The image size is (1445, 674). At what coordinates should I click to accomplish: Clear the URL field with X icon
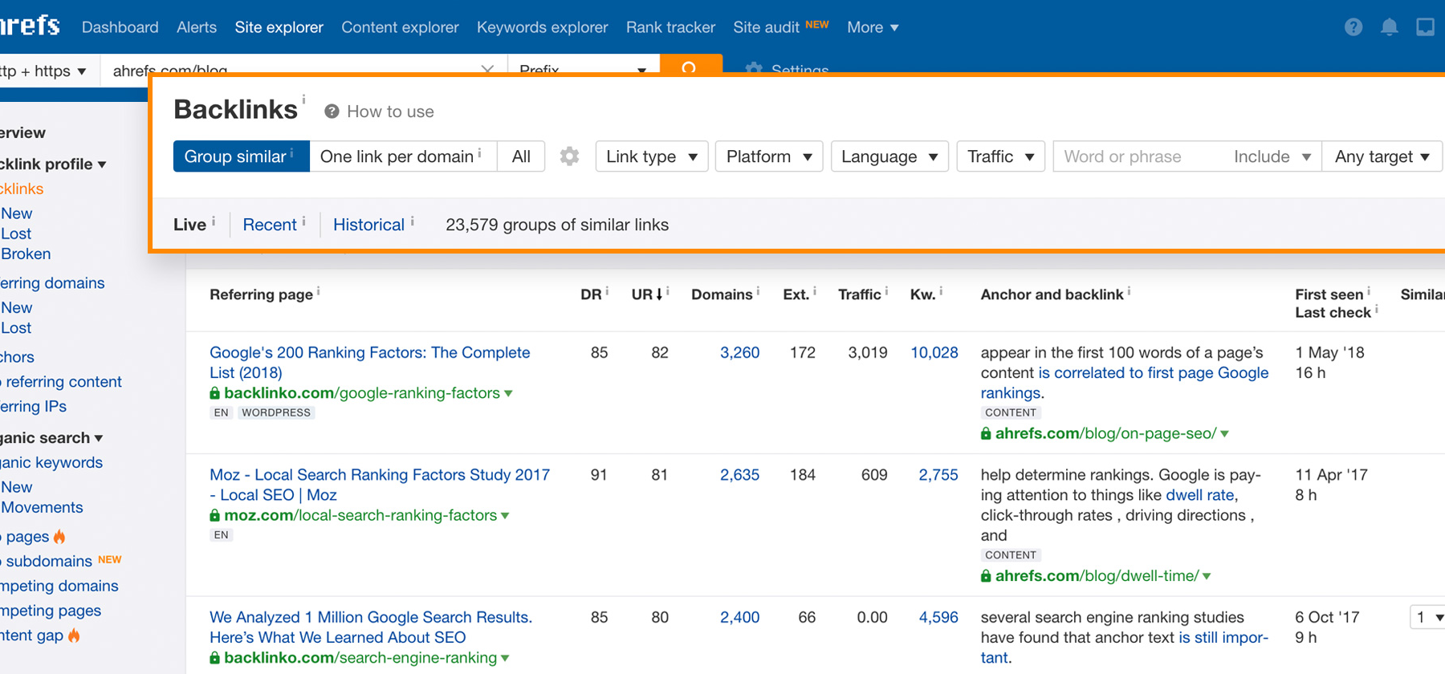(x=487, y=69)
